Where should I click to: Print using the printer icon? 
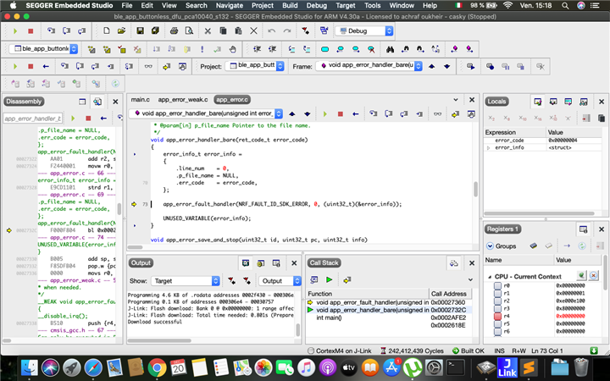click(174, 30)
